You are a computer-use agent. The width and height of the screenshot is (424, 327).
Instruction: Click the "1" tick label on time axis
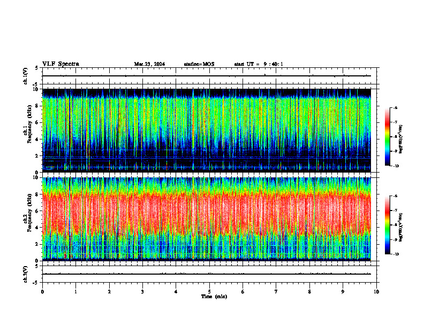tap(75, 292)
